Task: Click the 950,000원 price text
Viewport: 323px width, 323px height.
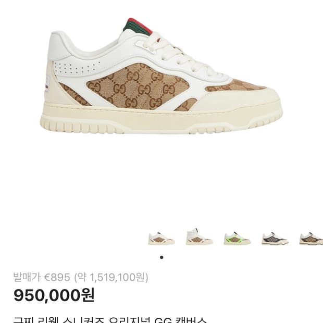Action: coord(54,295)
